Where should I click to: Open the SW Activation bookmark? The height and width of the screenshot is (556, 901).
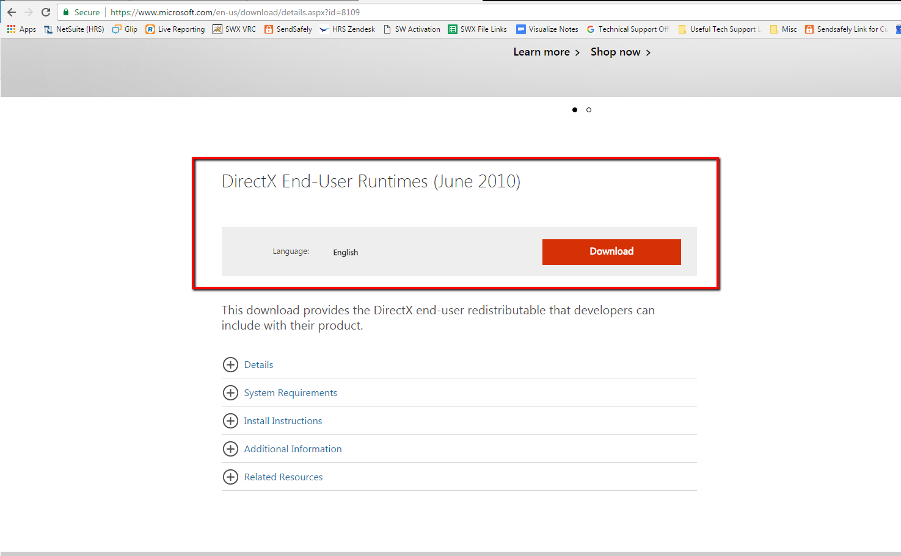412,29
